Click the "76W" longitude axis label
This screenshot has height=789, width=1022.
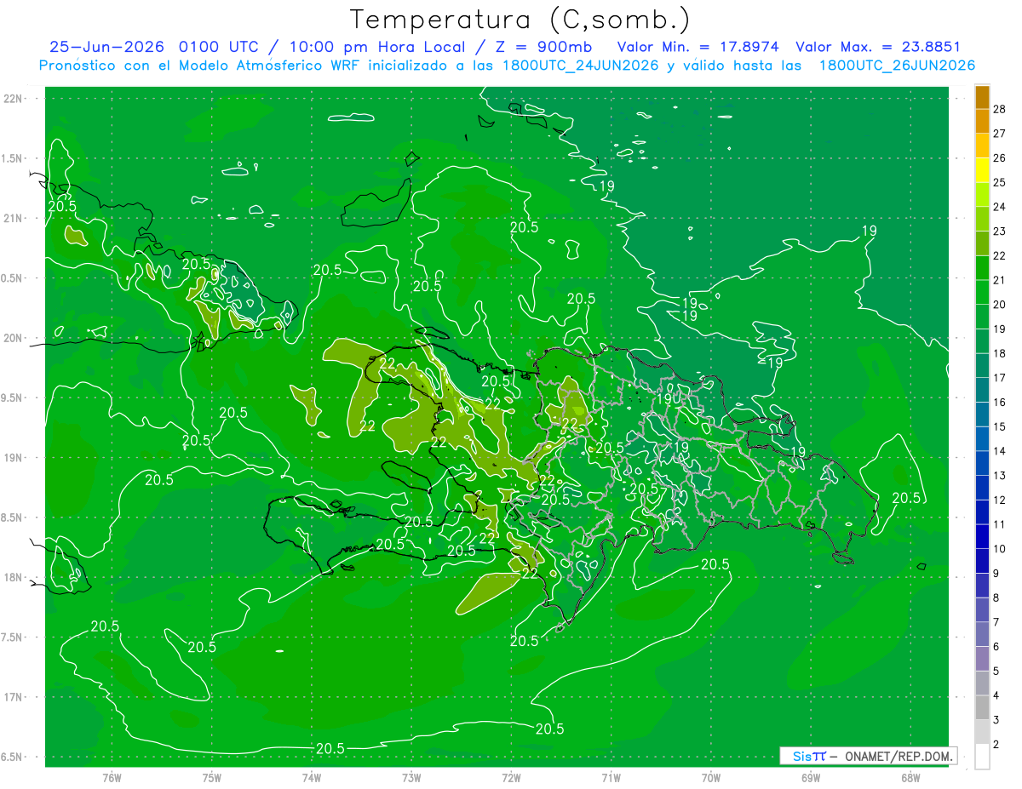(112, 777)
